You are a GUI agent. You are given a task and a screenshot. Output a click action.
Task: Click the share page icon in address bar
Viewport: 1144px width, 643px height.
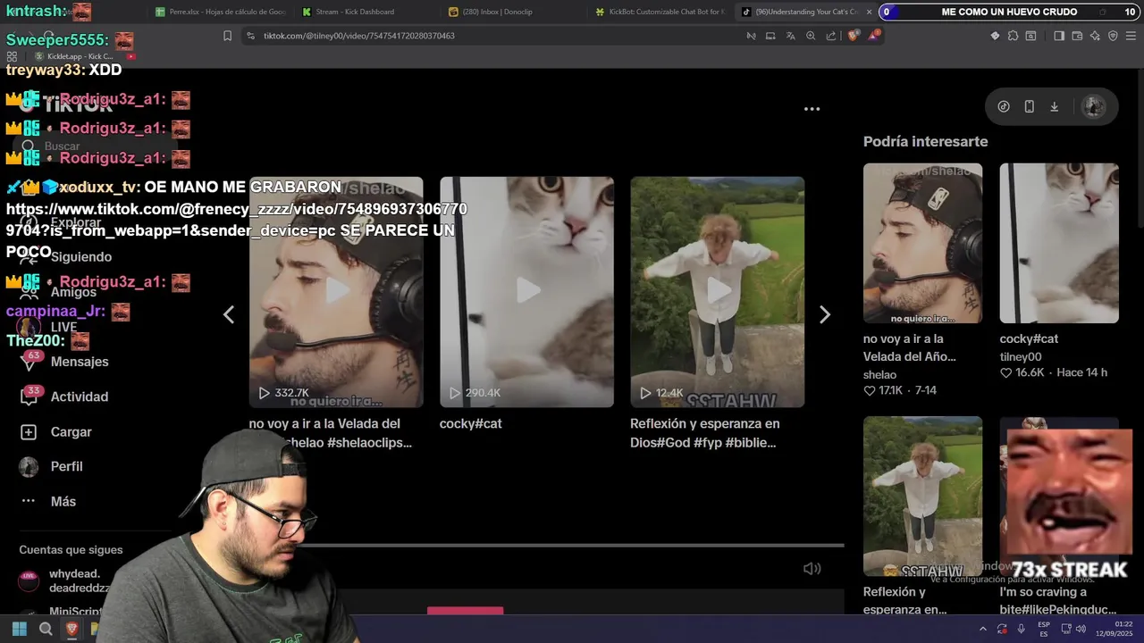click(831, 36)
